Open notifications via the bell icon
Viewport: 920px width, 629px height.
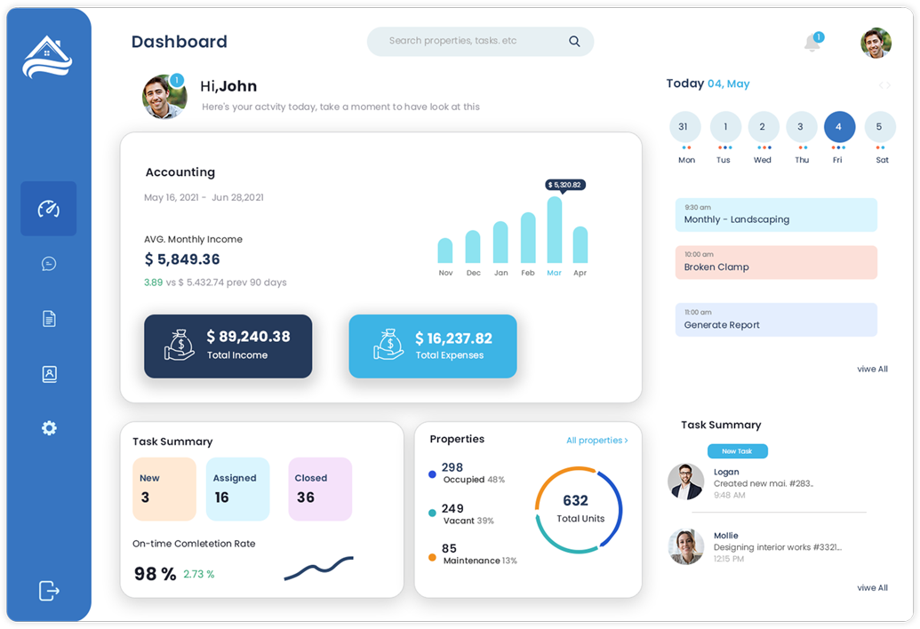click(812, 43)
